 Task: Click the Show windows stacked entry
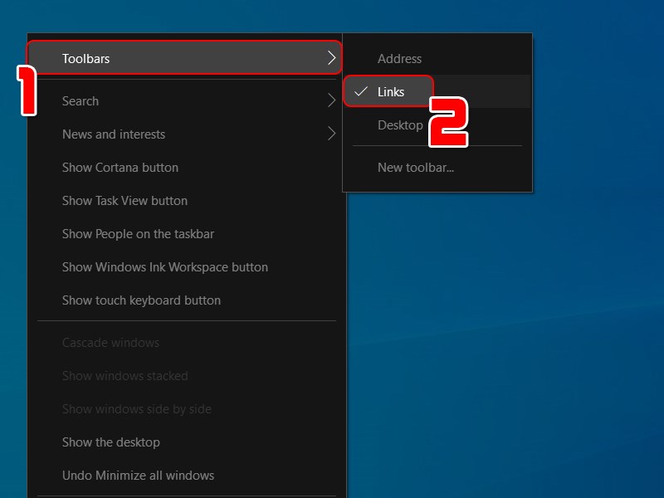[124, 376]
